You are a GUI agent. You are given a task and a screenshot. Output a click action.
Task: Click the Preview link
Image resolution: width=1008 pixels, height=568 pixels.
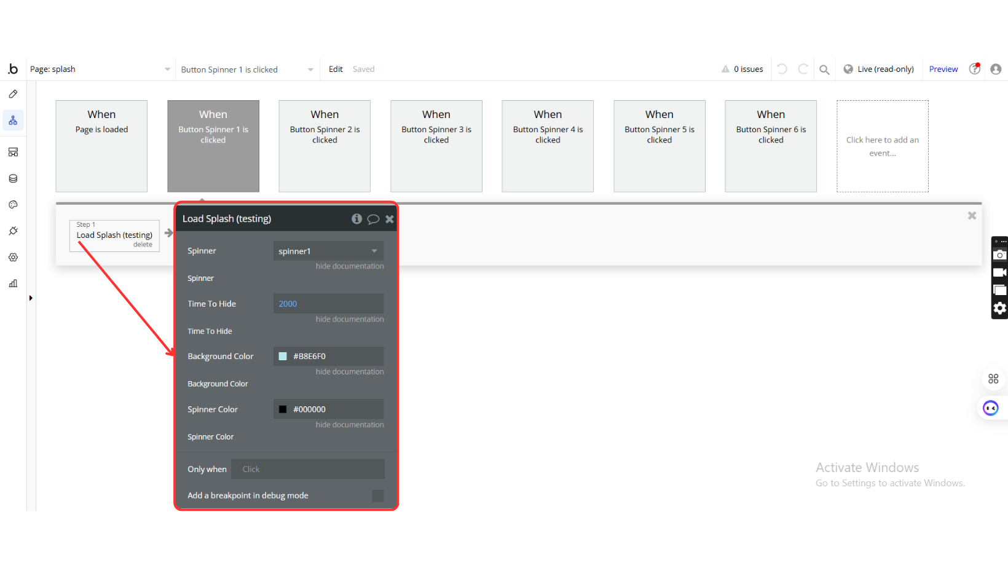[943, 69]
